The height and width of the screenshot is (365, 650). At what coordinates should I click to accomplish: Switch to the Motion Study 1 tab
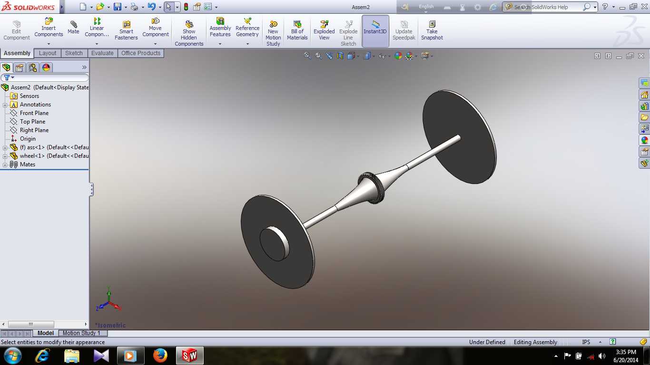81,333
